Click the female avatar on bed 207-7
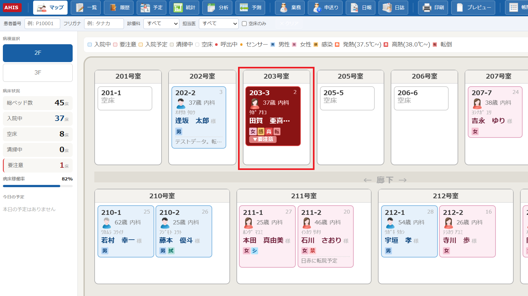Screen dimensions: 528x296 477,103
